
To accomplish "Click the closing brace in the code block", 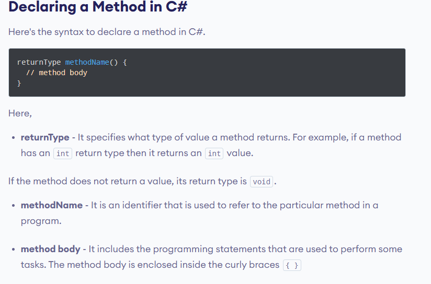I will 19,83.
